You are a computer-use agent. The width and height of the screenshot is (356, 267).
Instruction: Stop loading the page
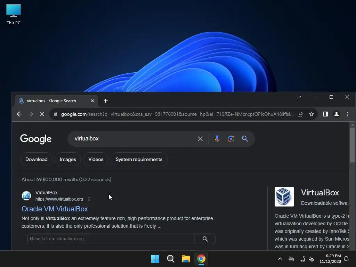(42, 114)
